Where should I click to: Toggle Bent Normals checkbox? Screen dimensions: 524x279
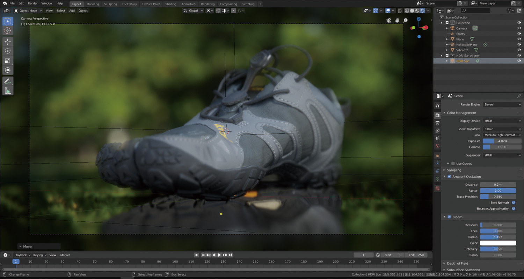pyautogui.click(x=514, y=203)
